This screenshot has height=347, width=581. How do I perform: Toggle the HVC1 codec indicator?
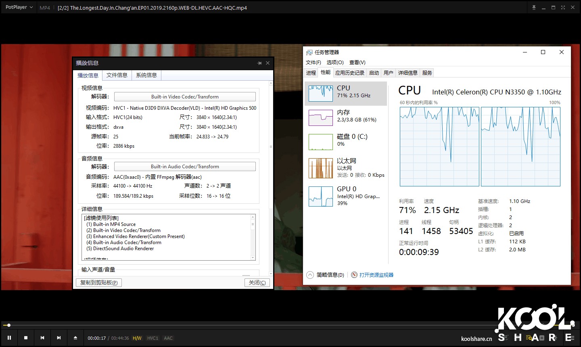pos(153,338)
